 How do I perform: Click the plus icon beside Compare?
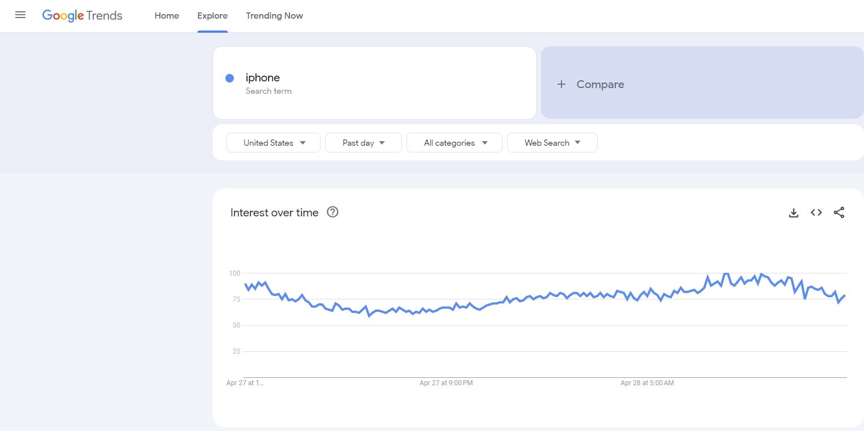tap(561, 84)
